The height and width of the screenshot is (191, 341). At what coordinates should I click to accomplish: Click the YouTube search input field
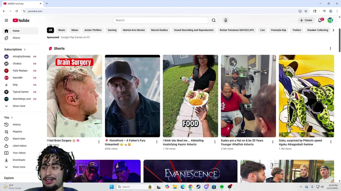[x=160, y=20]
